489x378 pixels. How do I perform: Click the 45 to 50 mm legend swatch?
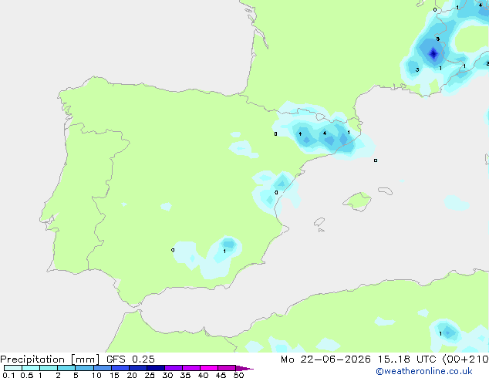pos(227,368)
